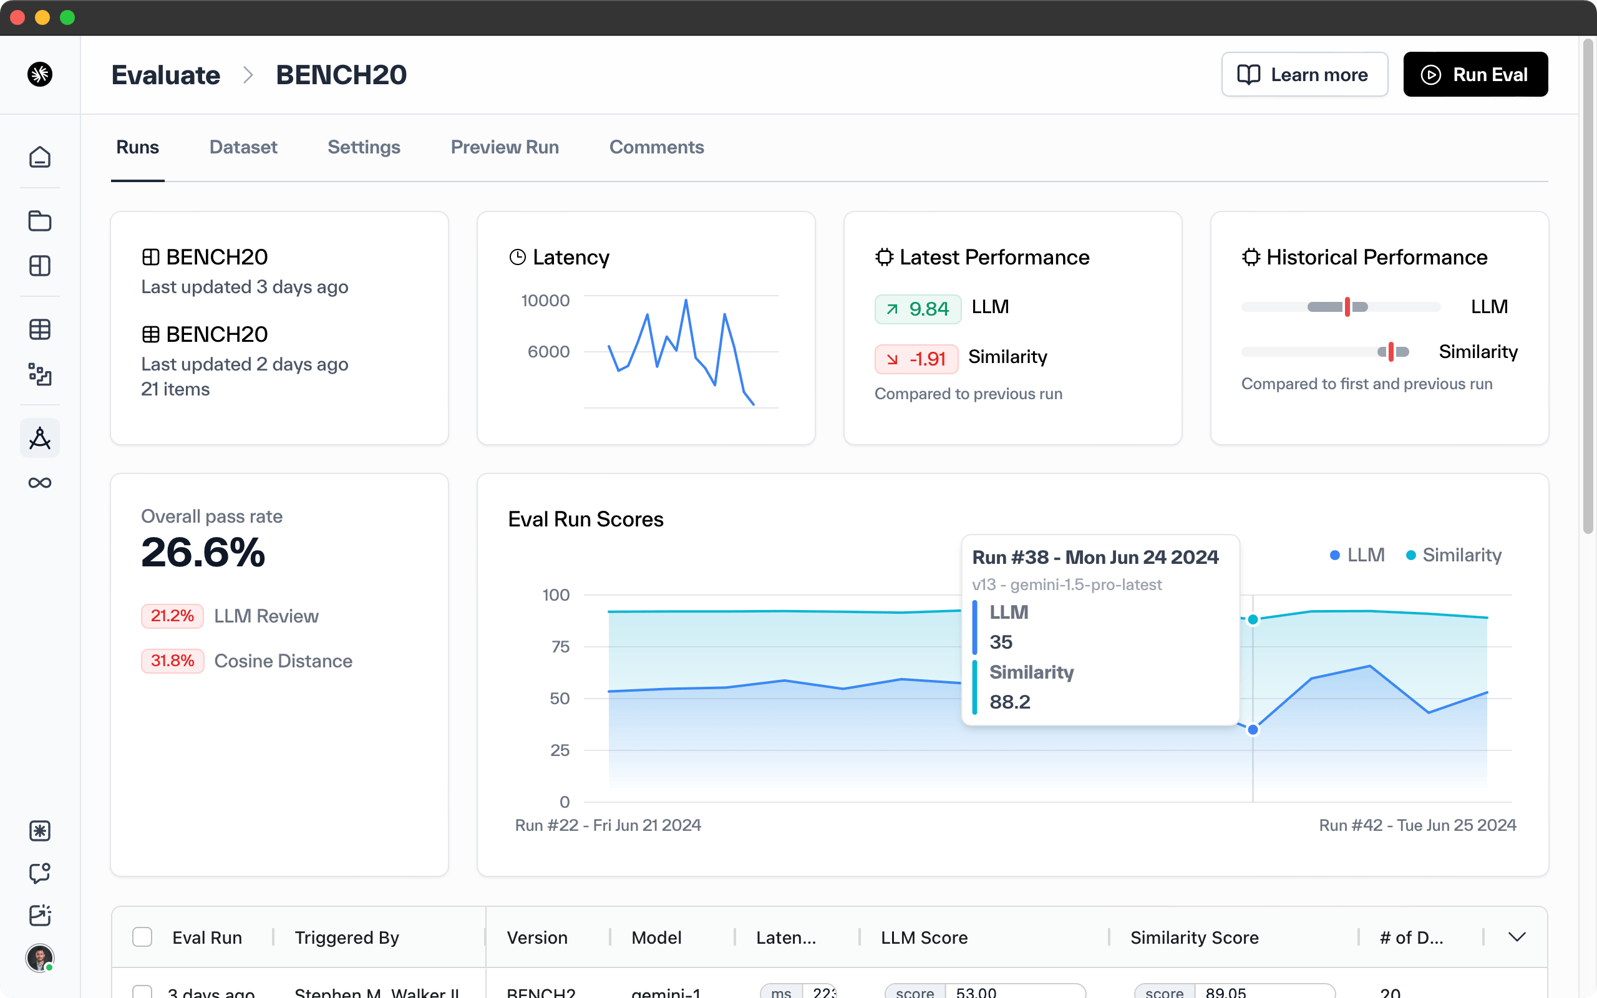
Task: Click the Run Eval button
Action: click(1475, 74)
